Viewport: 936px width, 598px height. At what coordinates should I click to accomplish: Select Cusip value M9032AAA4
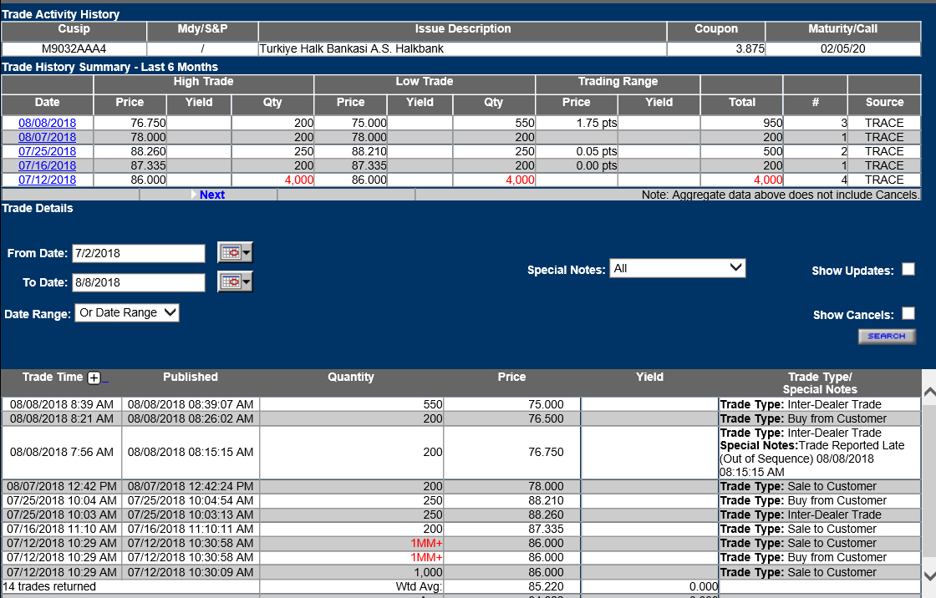coord(74,49)
